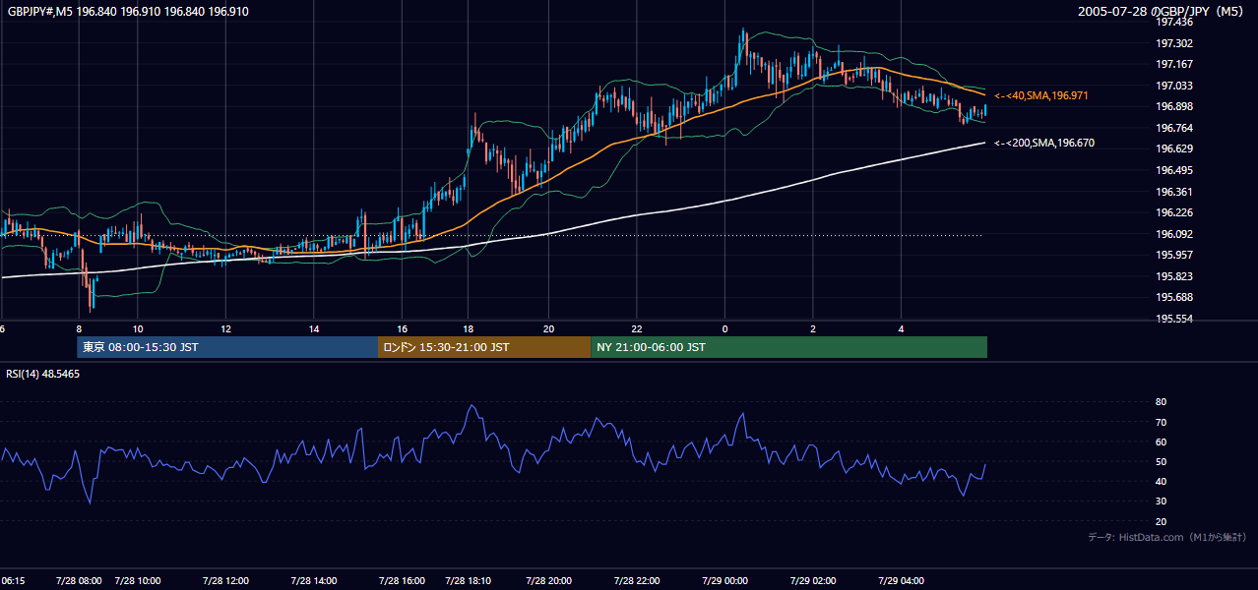Click RSI scale value 70
The width and height of the screenshot is (1258, 590).
pos(1162,422)
